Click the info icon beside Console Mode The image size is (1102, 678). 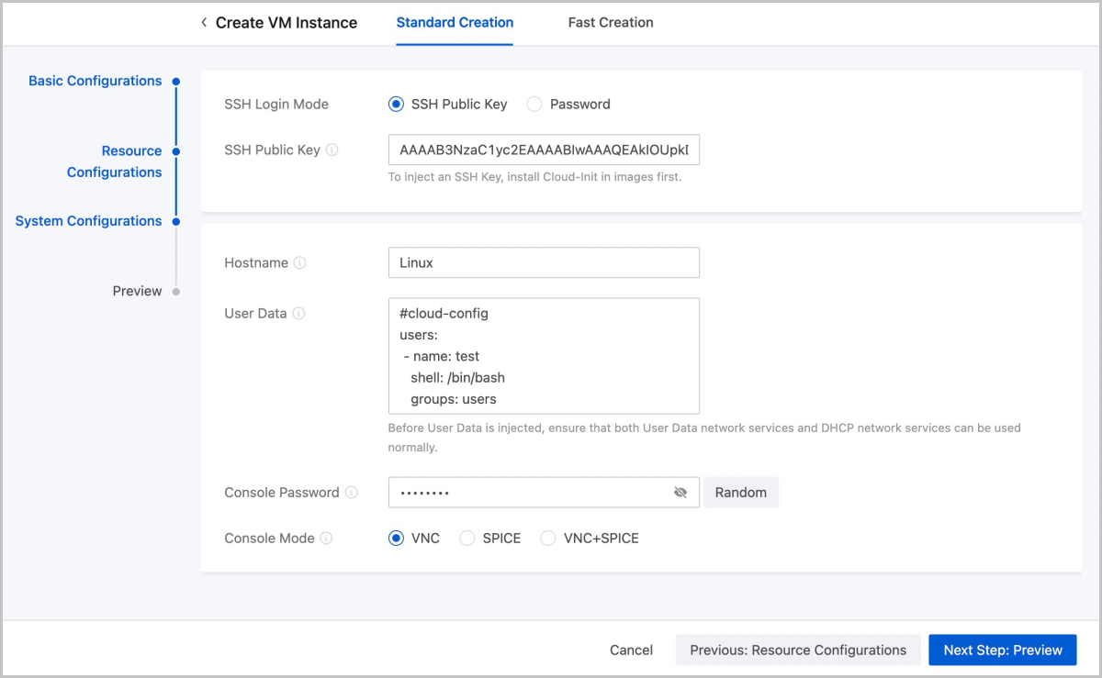tap(326, 539)
